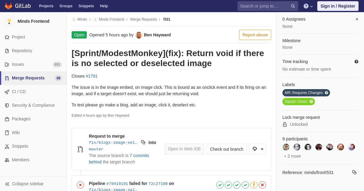Click the Report abuse button
The height and width of the screenshot is (191, 364).
coord(255,35)
